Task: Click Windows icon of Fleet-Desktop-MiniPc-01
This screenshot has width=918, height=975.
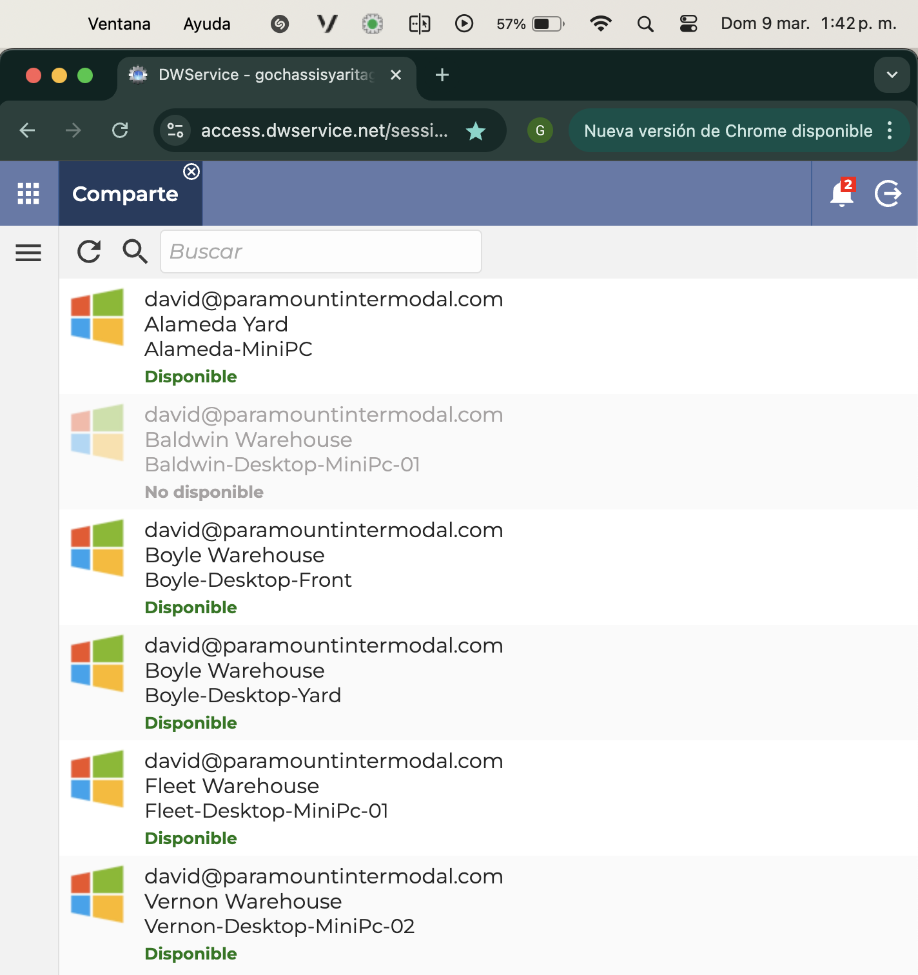Action: pos(97,778)
